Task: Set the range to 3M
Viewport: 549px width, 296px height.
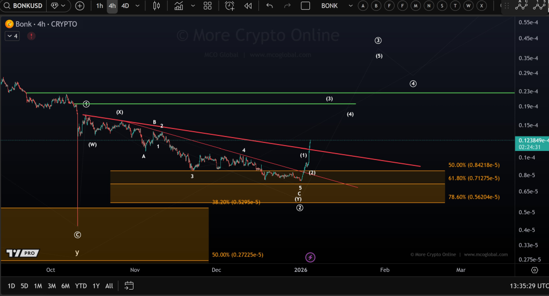Action: tap(51, 286)
